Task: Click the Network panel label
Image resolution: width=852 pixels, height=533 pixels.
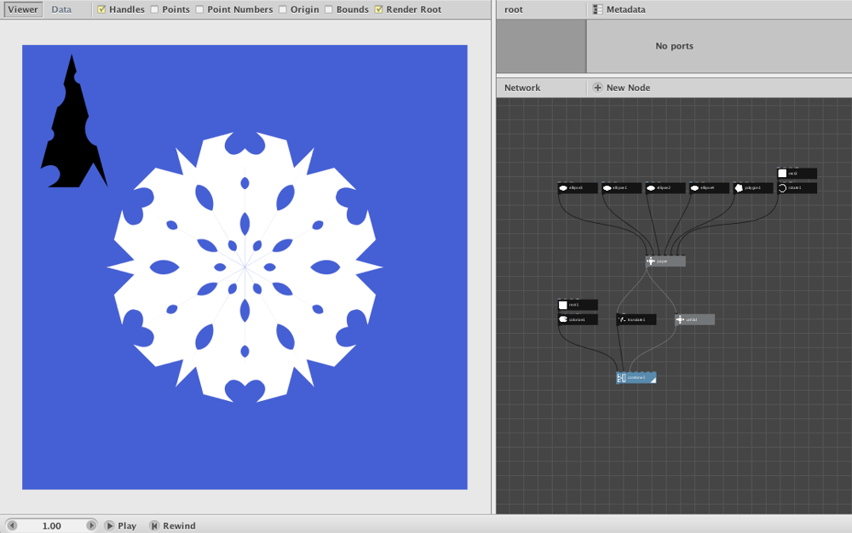Action: [x=522, y=88]
